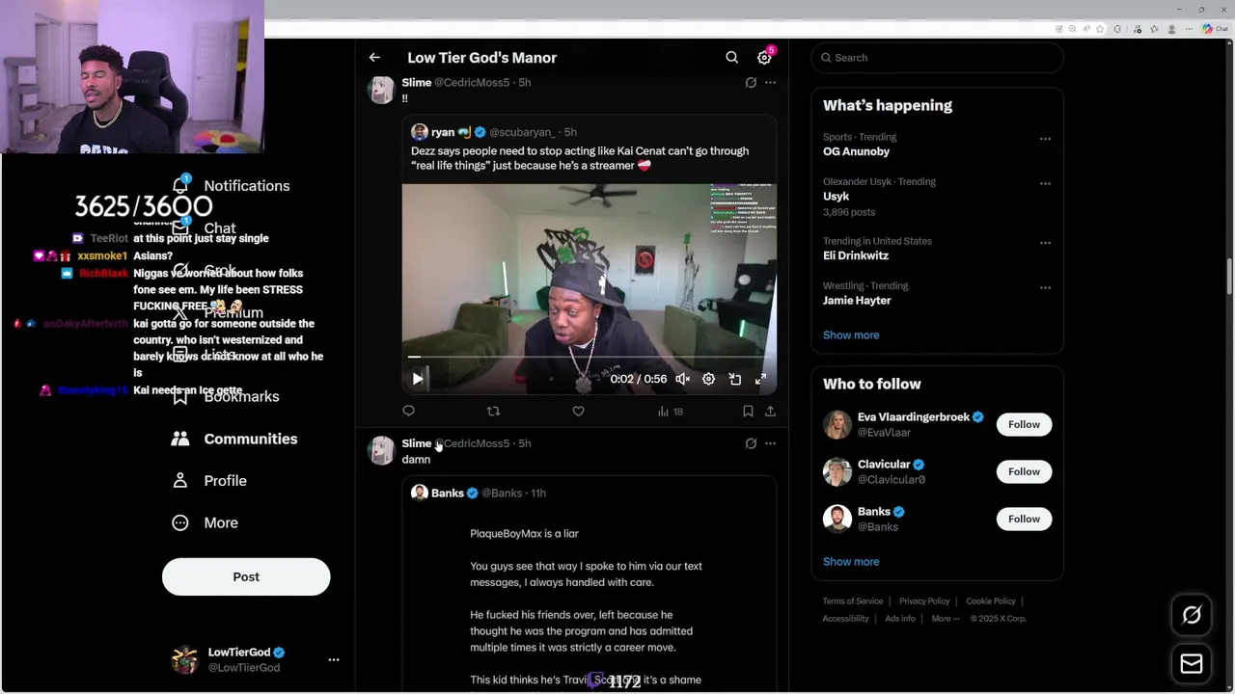The width and height of the screenshot is (1235, 694).
Task: Open options for Usyk trend
Action: pos(1045,183)
